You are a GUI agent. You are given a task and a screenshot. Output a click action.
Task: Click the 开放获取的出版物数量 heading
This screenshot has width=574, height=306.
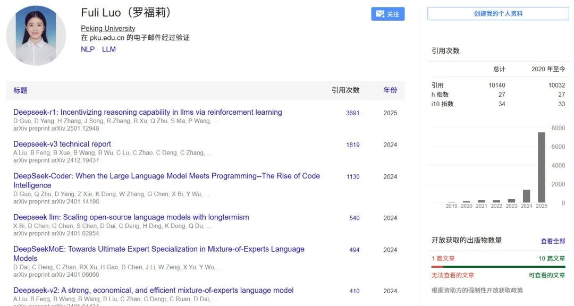467,240
